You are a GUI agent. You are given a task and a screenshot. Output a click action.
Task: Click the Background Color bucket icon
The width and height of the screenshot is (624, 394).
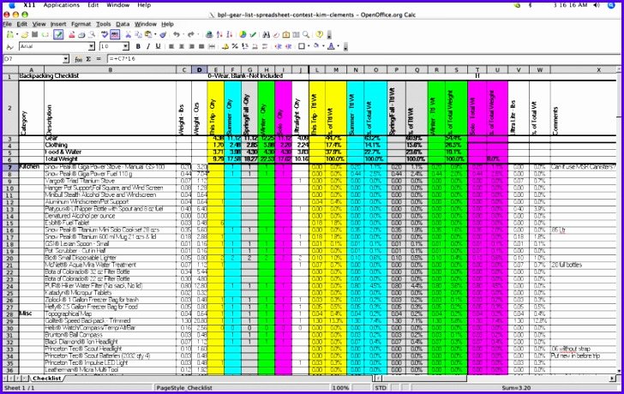[316, 46]
